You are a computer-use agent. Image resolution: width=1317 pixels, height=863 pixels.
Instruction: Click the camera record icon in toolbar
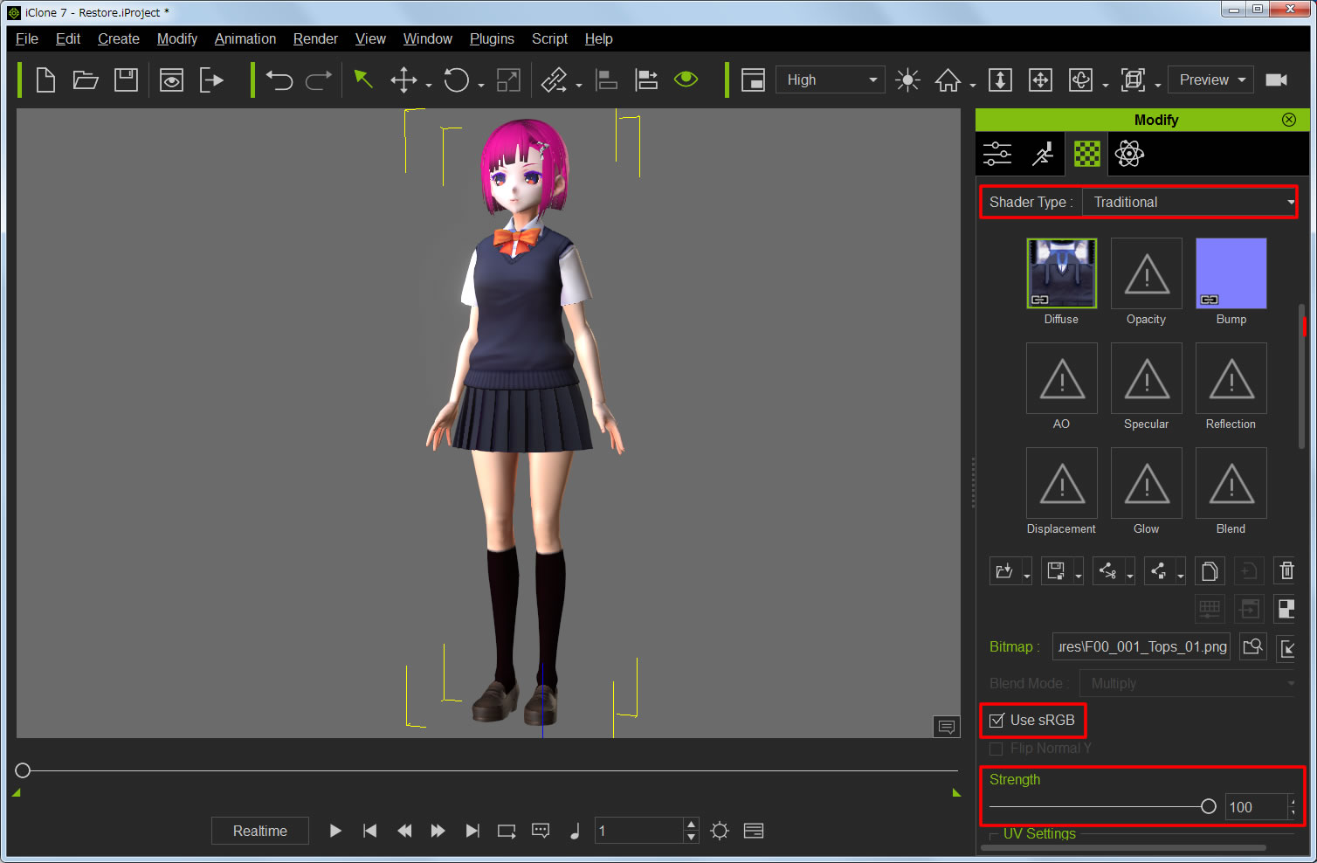(x=1277, y=79)
